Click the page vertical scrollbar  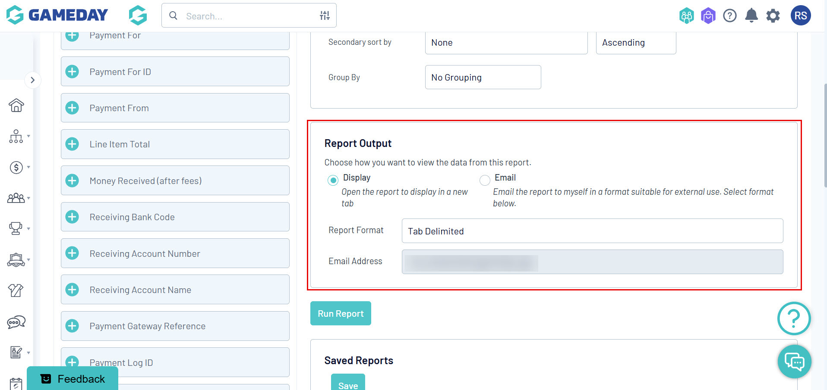click(825, 136)
